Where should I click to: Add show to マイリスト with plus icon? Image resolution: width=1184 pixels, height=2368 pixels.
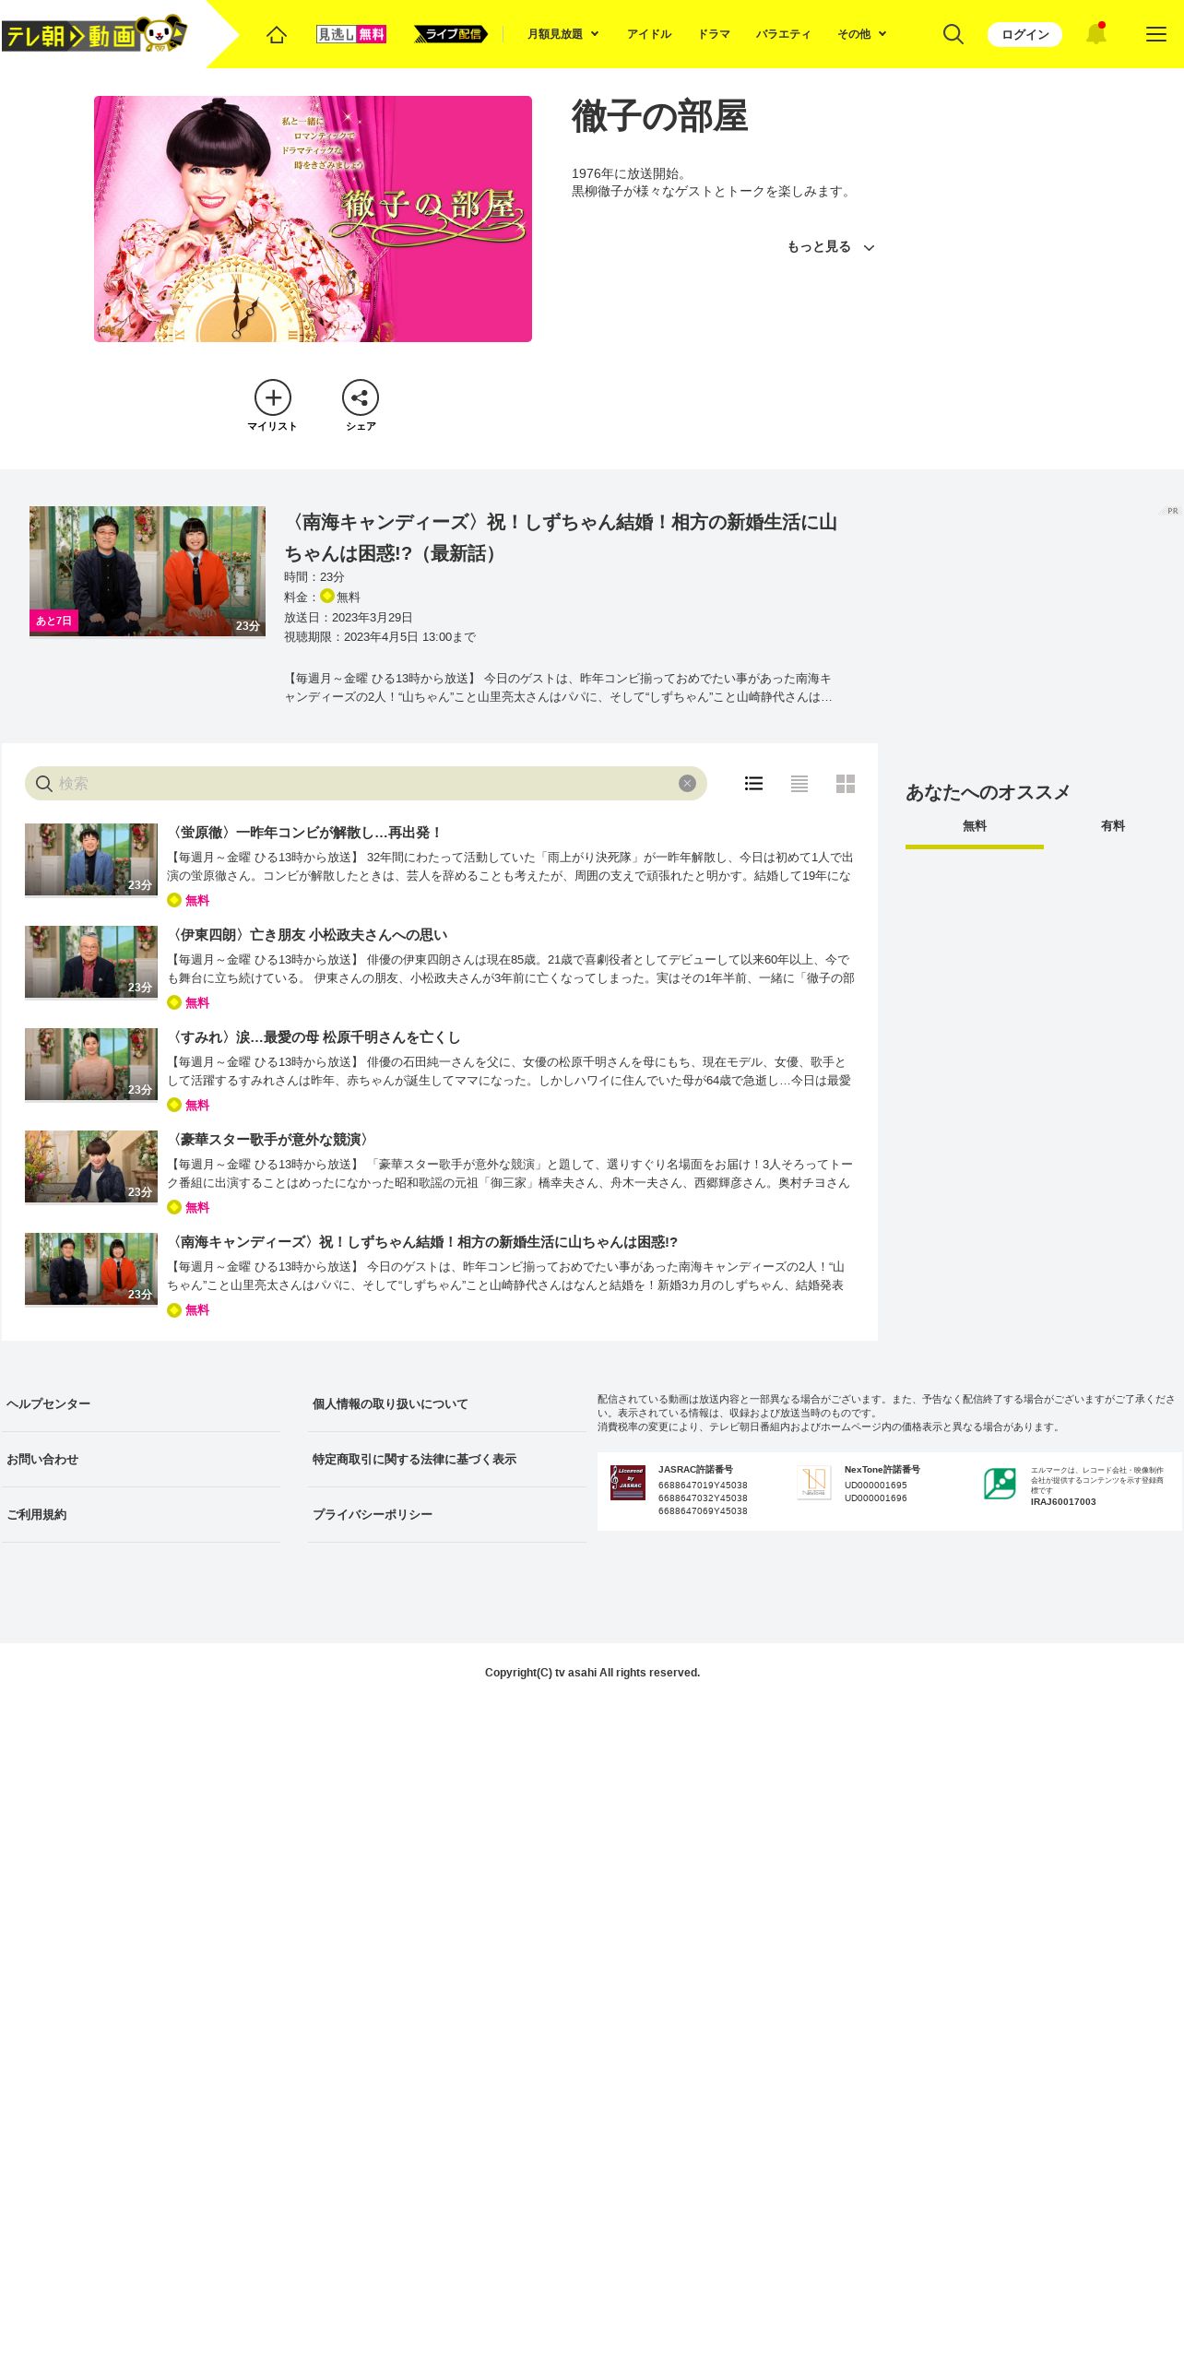pos(273,397)
